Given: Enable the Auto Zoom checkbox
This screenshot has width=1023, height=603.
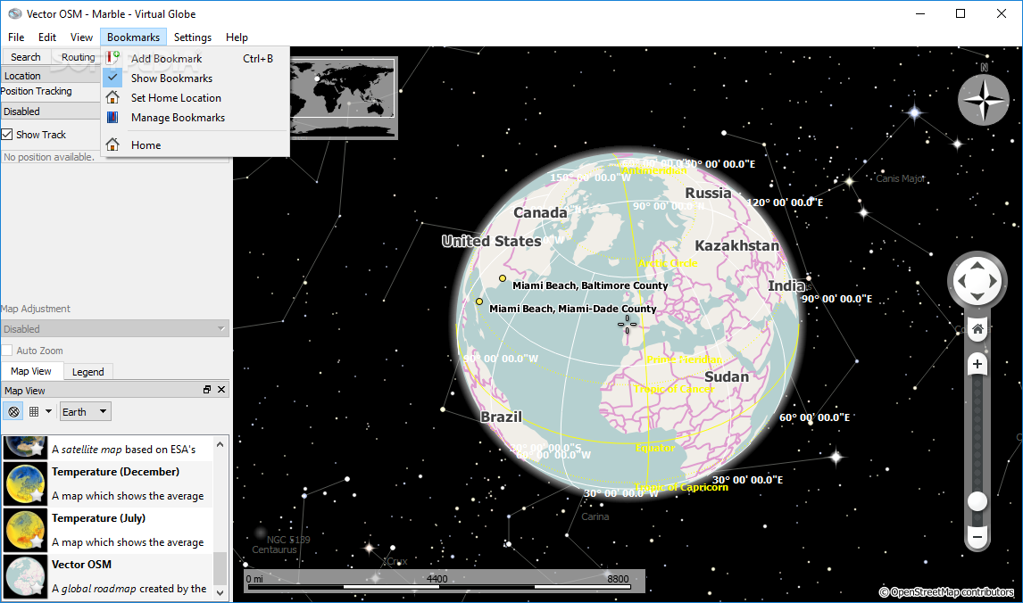Looking at the screenshot, I should (x=7, y=350).
